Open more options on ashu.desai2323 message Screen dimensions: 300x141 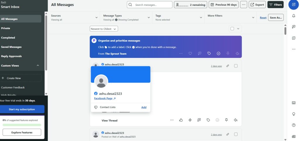(172, 120)
